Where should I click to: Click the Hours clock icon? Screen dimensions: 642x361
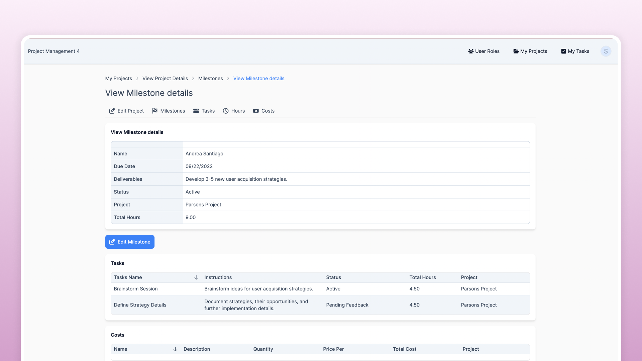tap(226, 111)
